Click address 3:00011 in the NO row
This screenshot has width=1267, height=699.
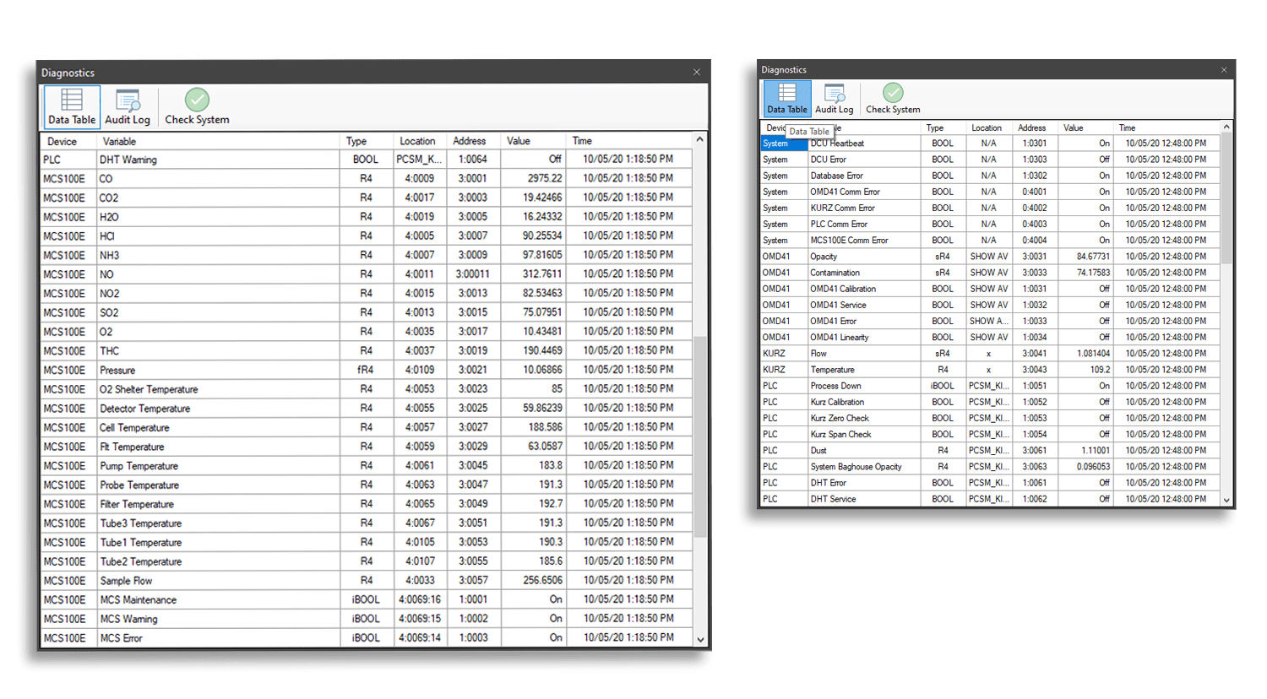[473, 274]
